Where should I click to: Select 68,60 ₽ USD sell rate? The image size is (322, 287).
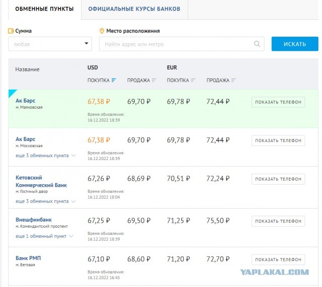click(x=139, y=259)
